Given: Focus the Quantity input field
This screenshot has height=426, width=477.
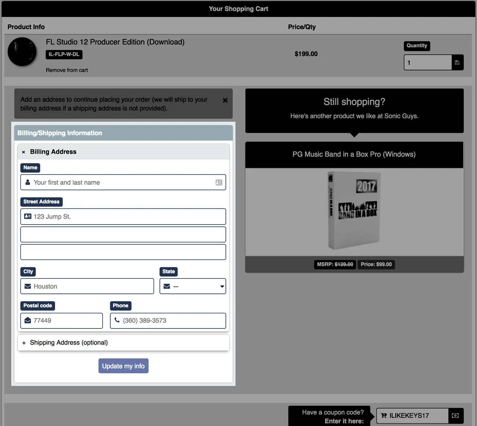Looking at the screenshot, I should tap(428, 63).
